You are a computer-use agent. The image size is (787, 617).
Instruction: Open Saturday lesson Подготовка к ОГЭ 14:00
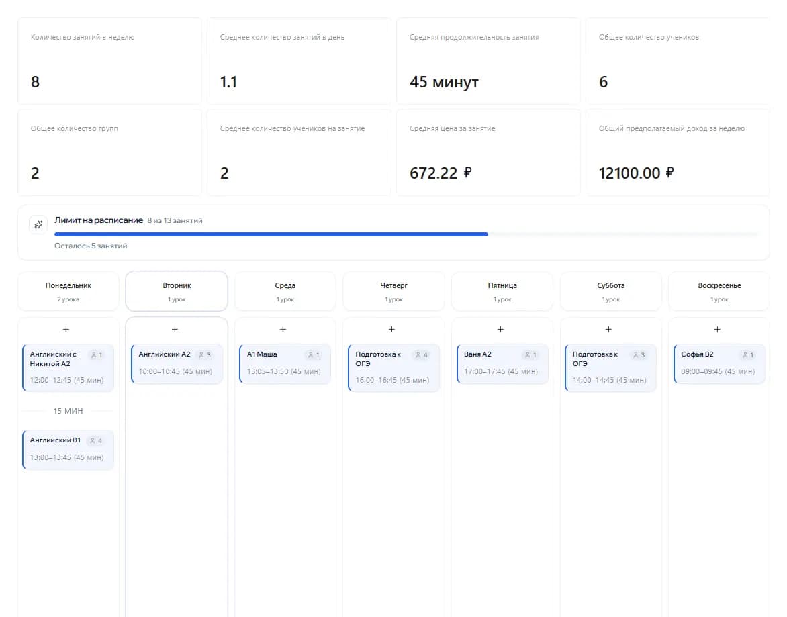click(611, 368)
